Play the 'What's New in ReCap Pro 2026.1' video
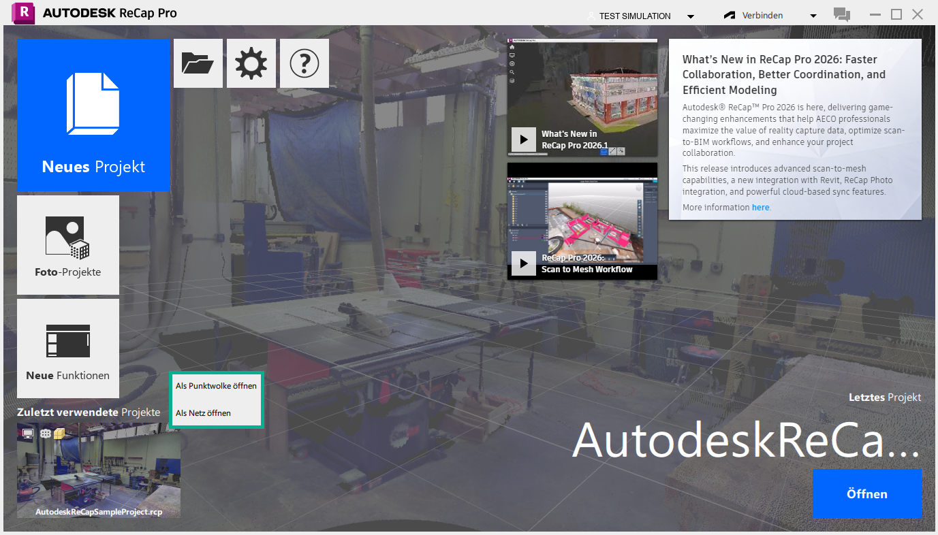This screenshot has height=535, width=938. click(x=523, y=140)
